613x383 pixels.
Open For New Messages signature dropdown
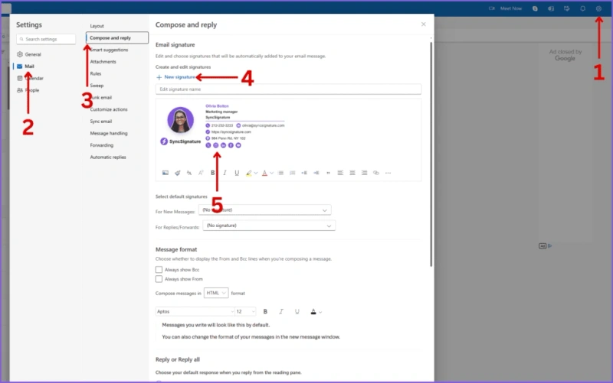[264, 209]
